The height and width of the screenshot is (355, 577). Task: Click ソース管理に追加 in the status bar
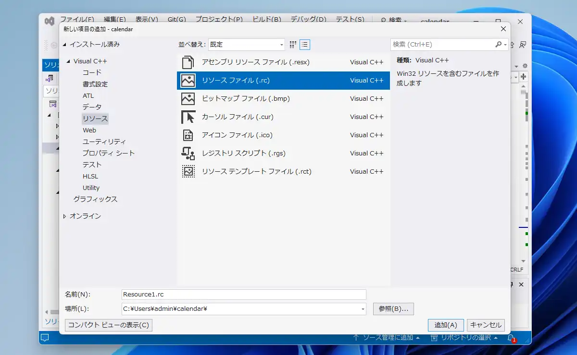[x=387, y=338]
